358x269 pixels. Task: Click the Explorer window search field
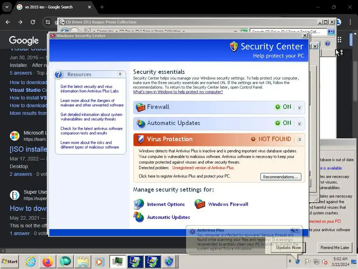coord(289,32)
